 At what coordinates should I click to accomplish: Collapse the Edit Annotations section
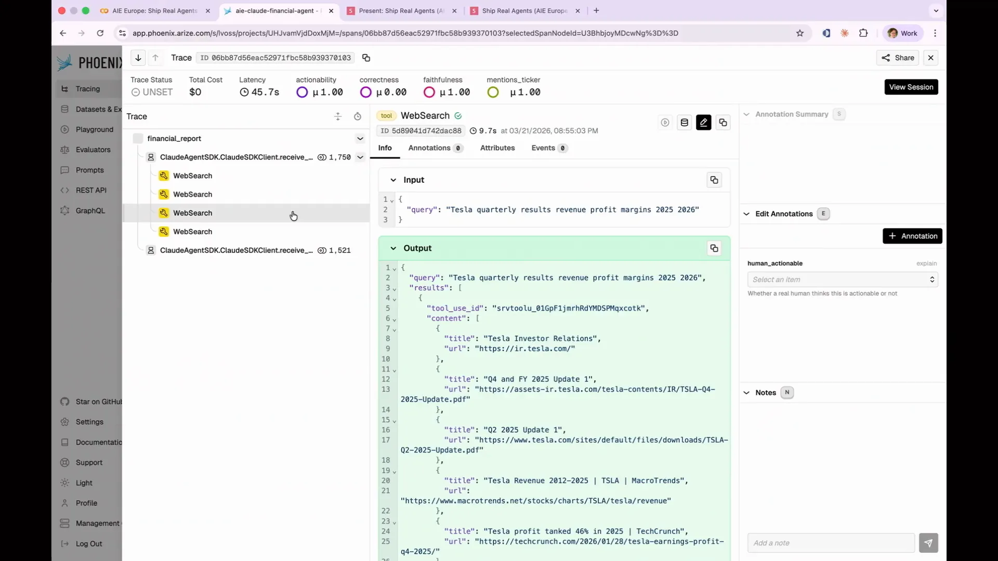[x=746, y=214]
